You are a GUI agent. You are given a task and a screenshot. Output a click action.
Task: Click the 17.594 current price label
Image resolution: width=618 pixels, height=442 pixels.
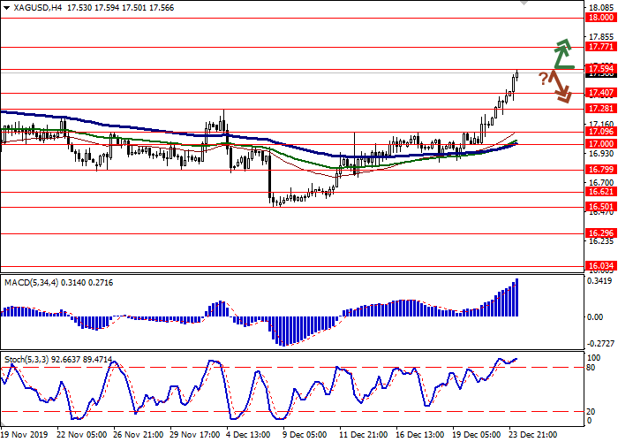(x=600, y=68)
